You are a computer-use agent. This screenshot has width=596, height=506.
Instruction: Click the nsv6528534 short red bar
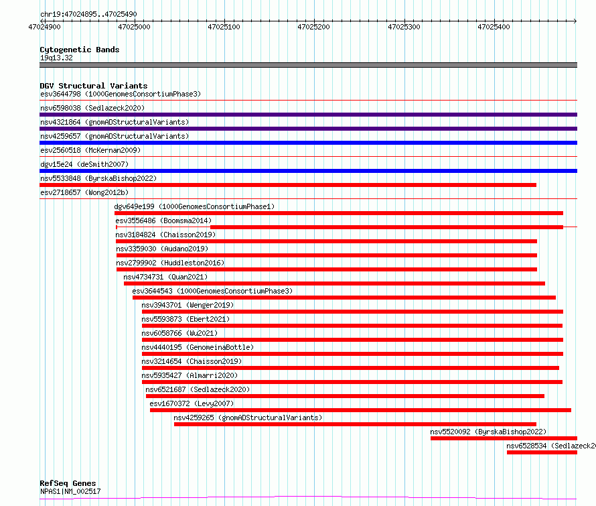click(x=542, y=452)
